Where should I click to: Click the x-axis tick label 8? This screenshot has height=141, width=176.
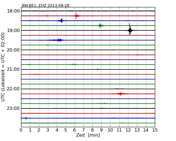92,130
